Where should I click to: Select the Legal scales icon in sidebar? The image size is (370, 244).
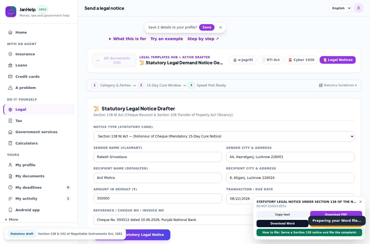(x=10, y=110)
